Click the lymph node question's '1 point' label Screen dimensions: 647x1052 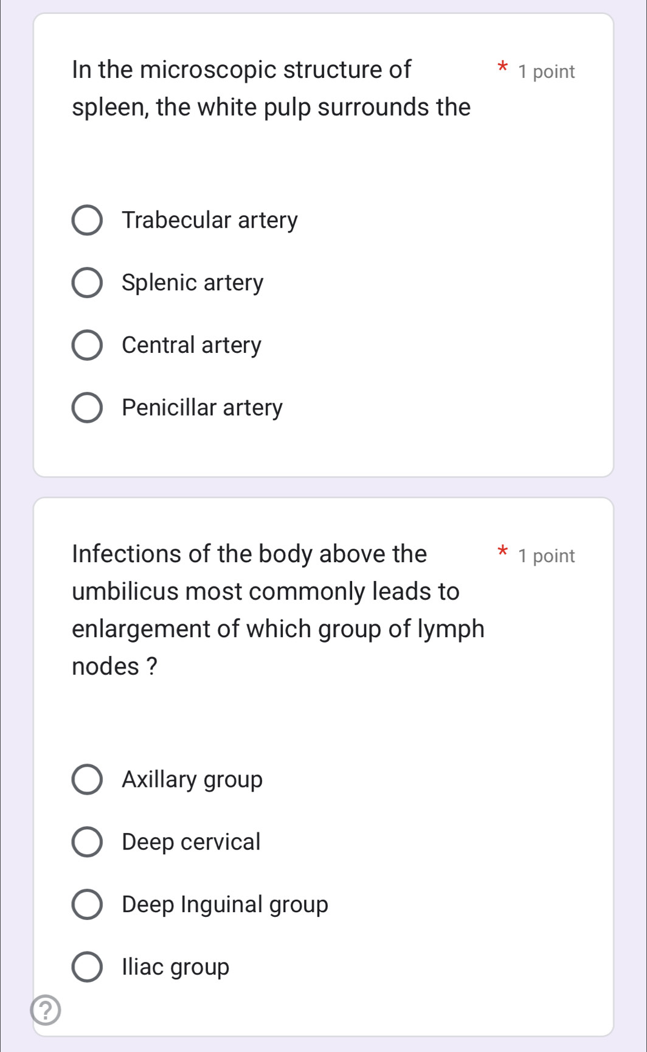[x=547, y=556]
